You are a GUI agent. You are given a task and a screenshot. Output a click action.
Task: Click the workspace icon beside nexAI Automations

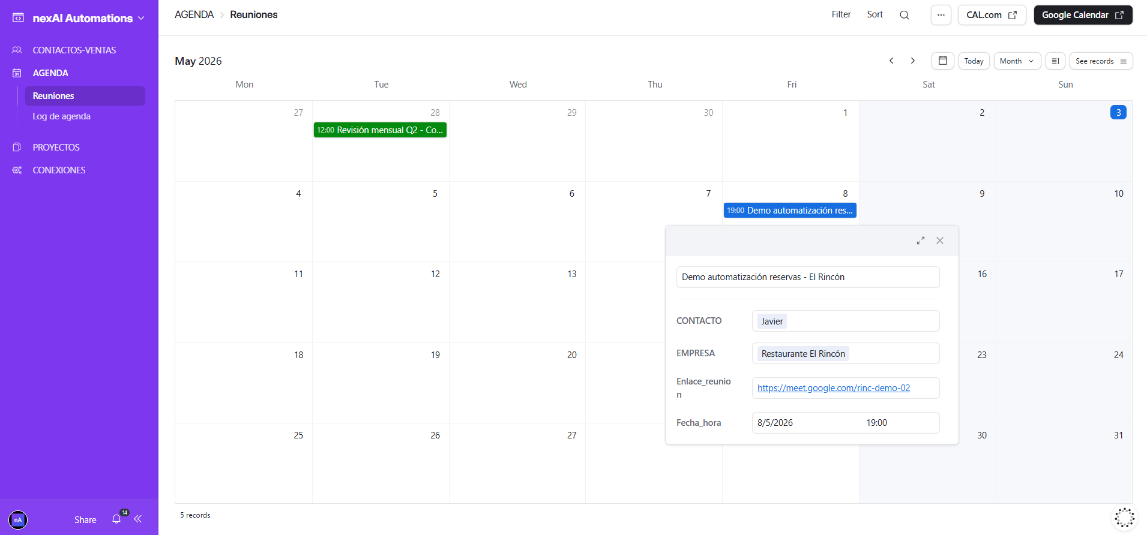[18, 18]
